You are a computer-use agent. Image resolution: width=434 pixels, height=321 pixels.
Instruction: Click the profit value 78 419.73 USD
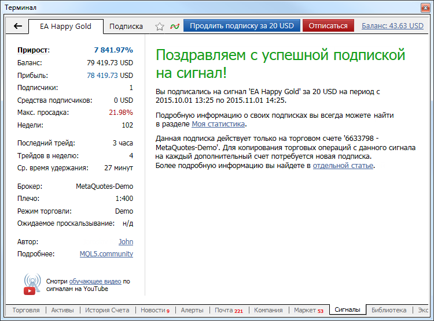(x=110, y=76)
